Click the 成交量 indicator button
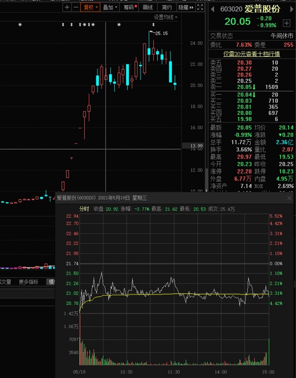 point(5,282)
